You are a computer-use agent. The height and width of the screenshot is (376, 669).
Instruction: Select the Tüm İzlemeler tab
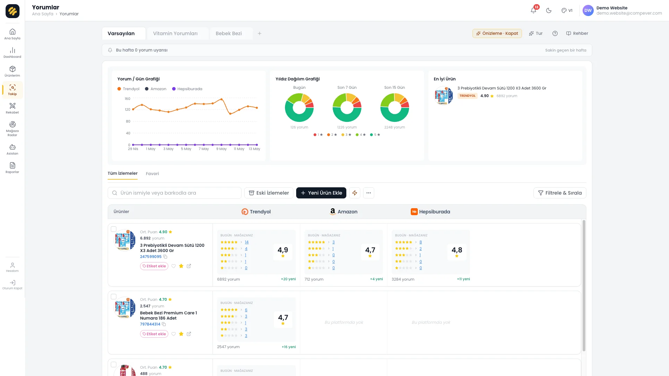pyautogui.click(x=123, y=173)
